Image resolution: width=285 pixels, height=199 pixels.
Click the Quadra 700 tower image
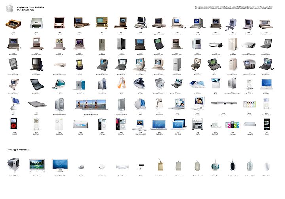tap(102, 45)
